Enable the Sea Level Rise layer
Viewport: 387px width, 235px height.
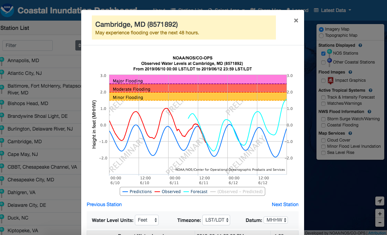pyautogui.click(x=323, y=153)
